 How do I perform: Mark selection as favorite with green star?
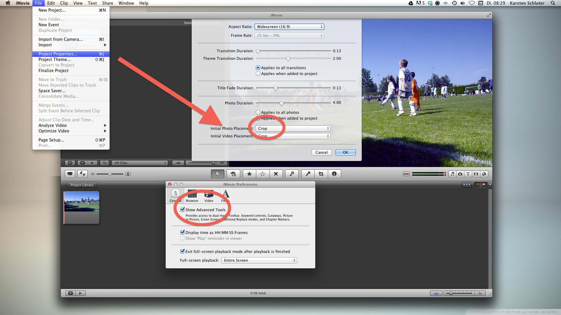tap(249, 174)
